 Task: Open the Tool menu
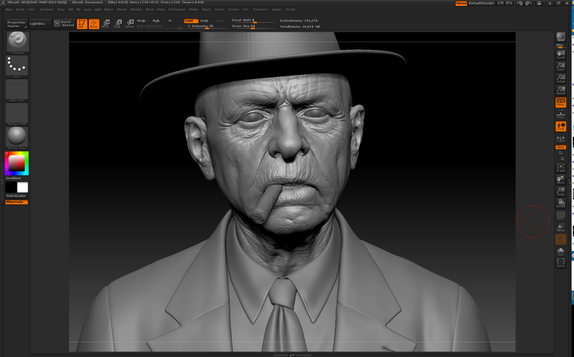245,10
